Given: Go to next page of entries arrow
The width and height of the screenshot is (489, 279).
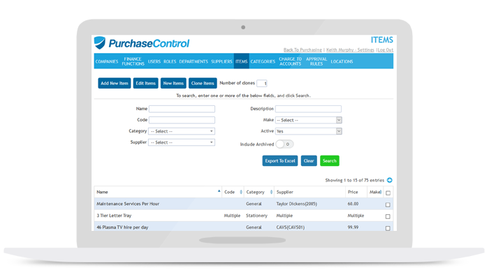Looking at the screenshot, I should 390,180.
